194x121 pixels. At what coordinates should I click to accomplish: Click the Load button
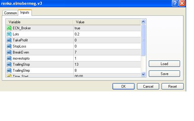[164, 64]
